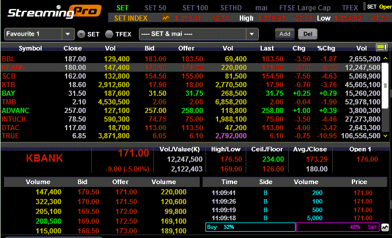Viewport: 392px width, 238px height.
Task: Click the watchlist scroll down arrow
Action: pos(385,136)
